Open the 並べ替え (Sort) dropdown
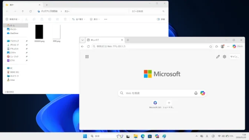This screenshot has width=249, height=140. coord(79,19)
